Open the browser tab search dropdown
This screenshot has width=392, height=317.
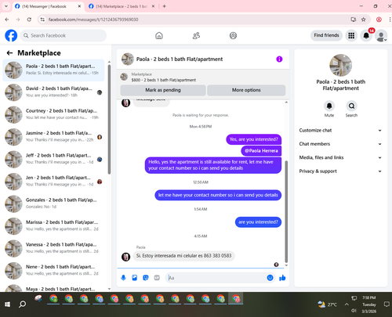(x=6, y=6)
